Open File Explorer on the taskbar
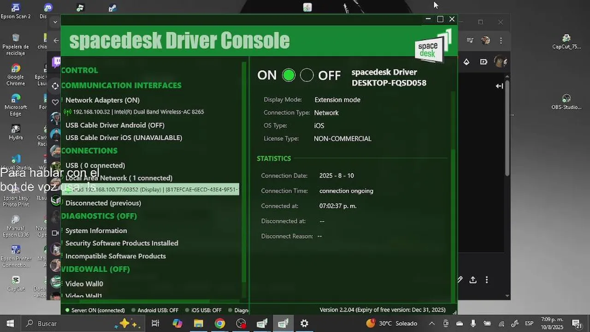 click(199, 323)
